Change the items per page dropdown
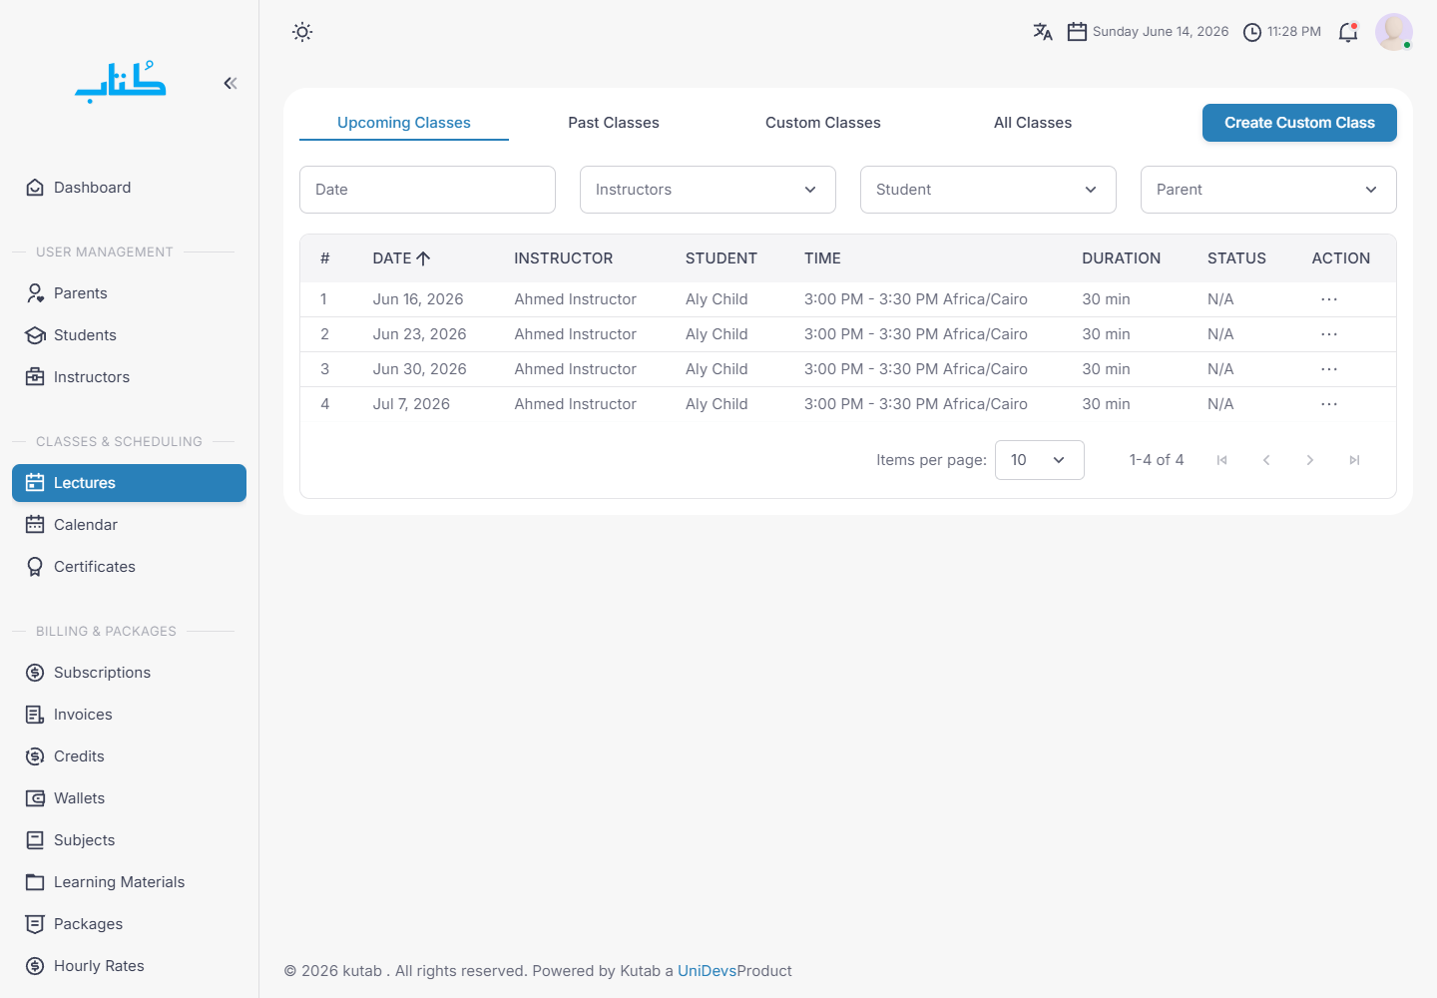Image resolution: width=1437 pixels, height=998 pixels. 1039,460
